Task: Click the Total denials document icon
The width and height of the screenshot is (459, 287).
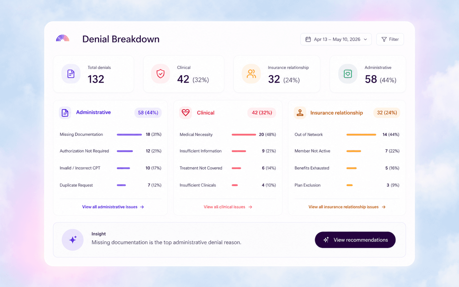Action: click(x=71, y=74)
